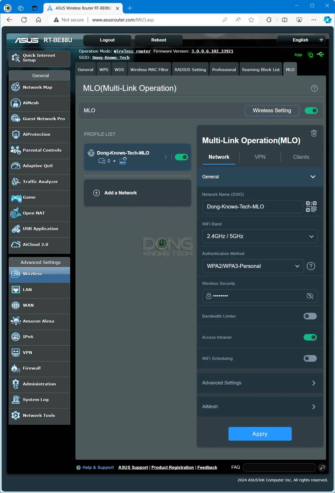
Task: Open Network Map from the sidebar
Action: [39, 88]
